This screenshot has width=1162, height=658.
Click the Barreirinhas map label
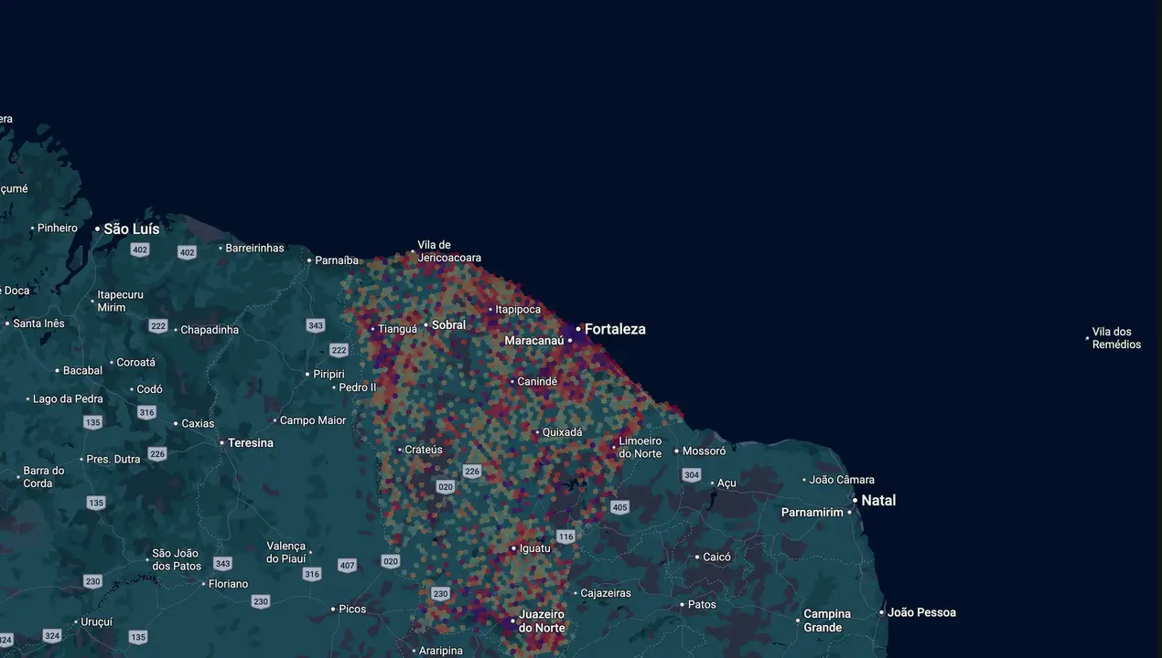[x=255, y=248]
